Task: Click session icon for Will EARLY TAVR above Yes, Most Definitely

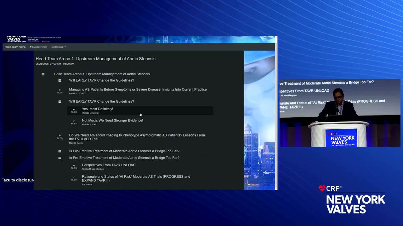Action: 60,101
